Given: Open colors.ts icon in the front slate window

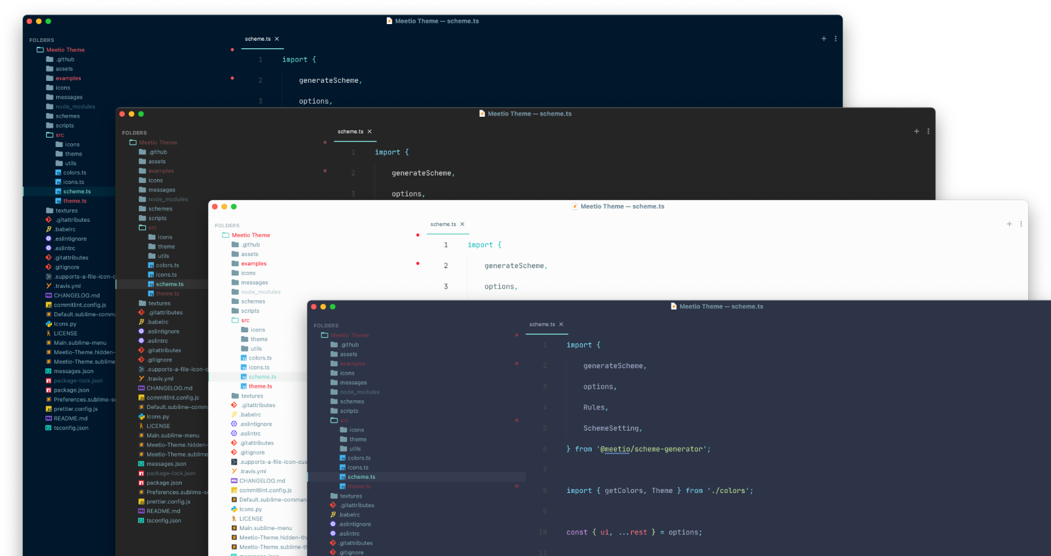Looking at the screenshot, I should coord(343,458).
